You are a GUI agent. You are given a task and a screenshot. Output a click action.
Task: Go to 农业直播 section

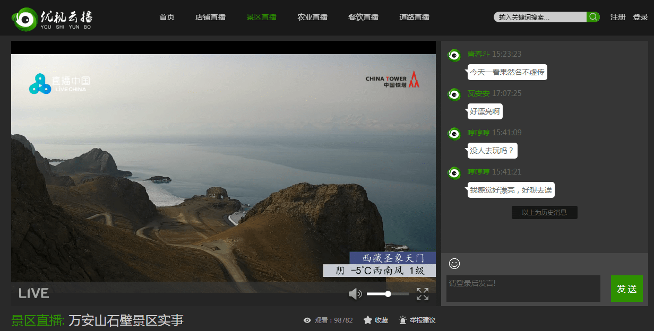point(312,17)
